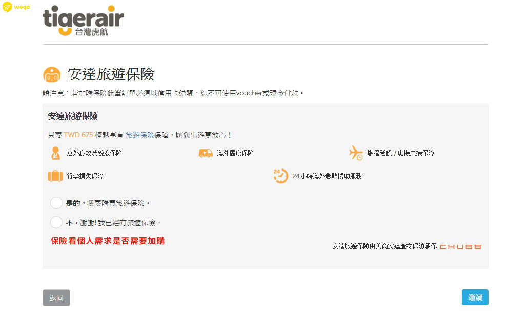Click the bold 安達旅遊保險 section title
The height and width of the screenshot is (317, 529).
click(73, 116)
